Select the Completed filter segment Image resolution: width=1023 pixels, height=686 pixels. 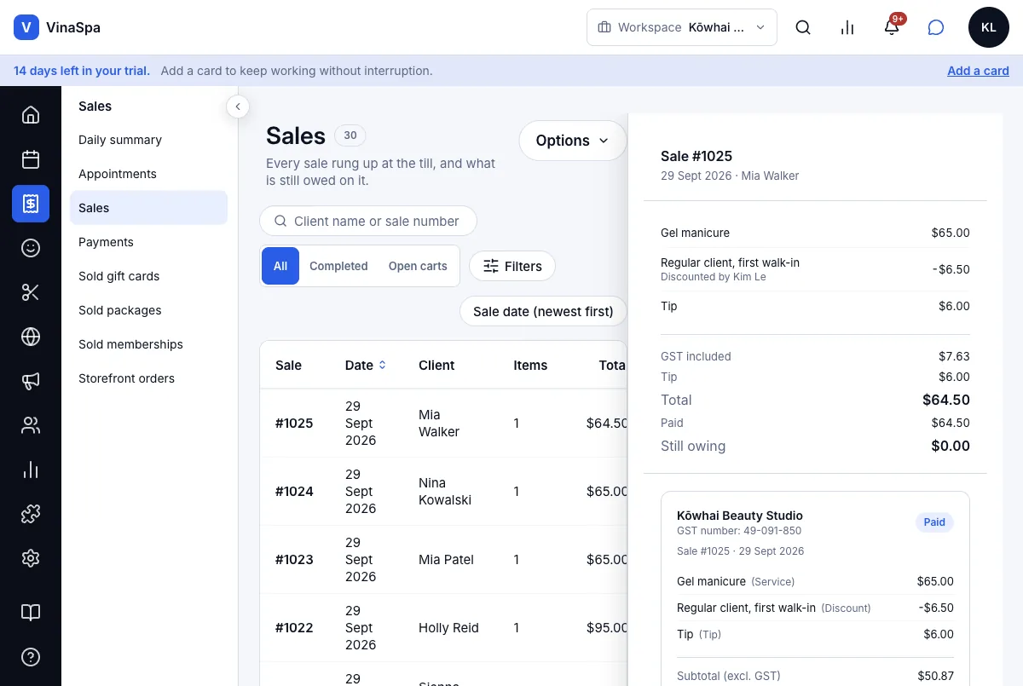point(338,266)
